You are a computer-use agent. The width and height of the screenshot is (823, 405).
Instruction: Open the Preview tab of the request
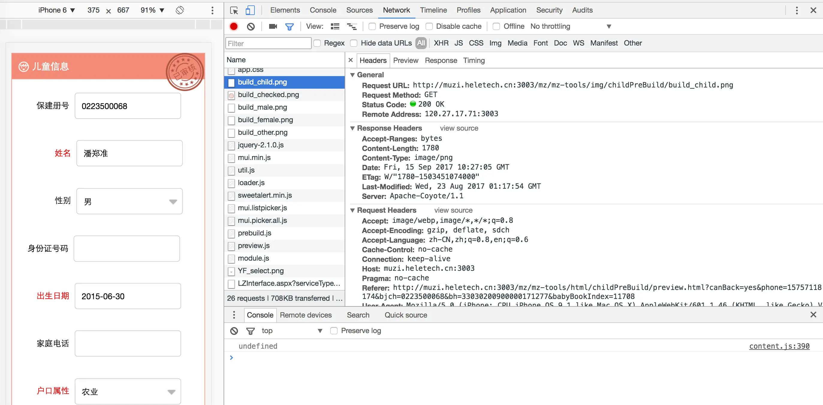(x=406, y=61)
